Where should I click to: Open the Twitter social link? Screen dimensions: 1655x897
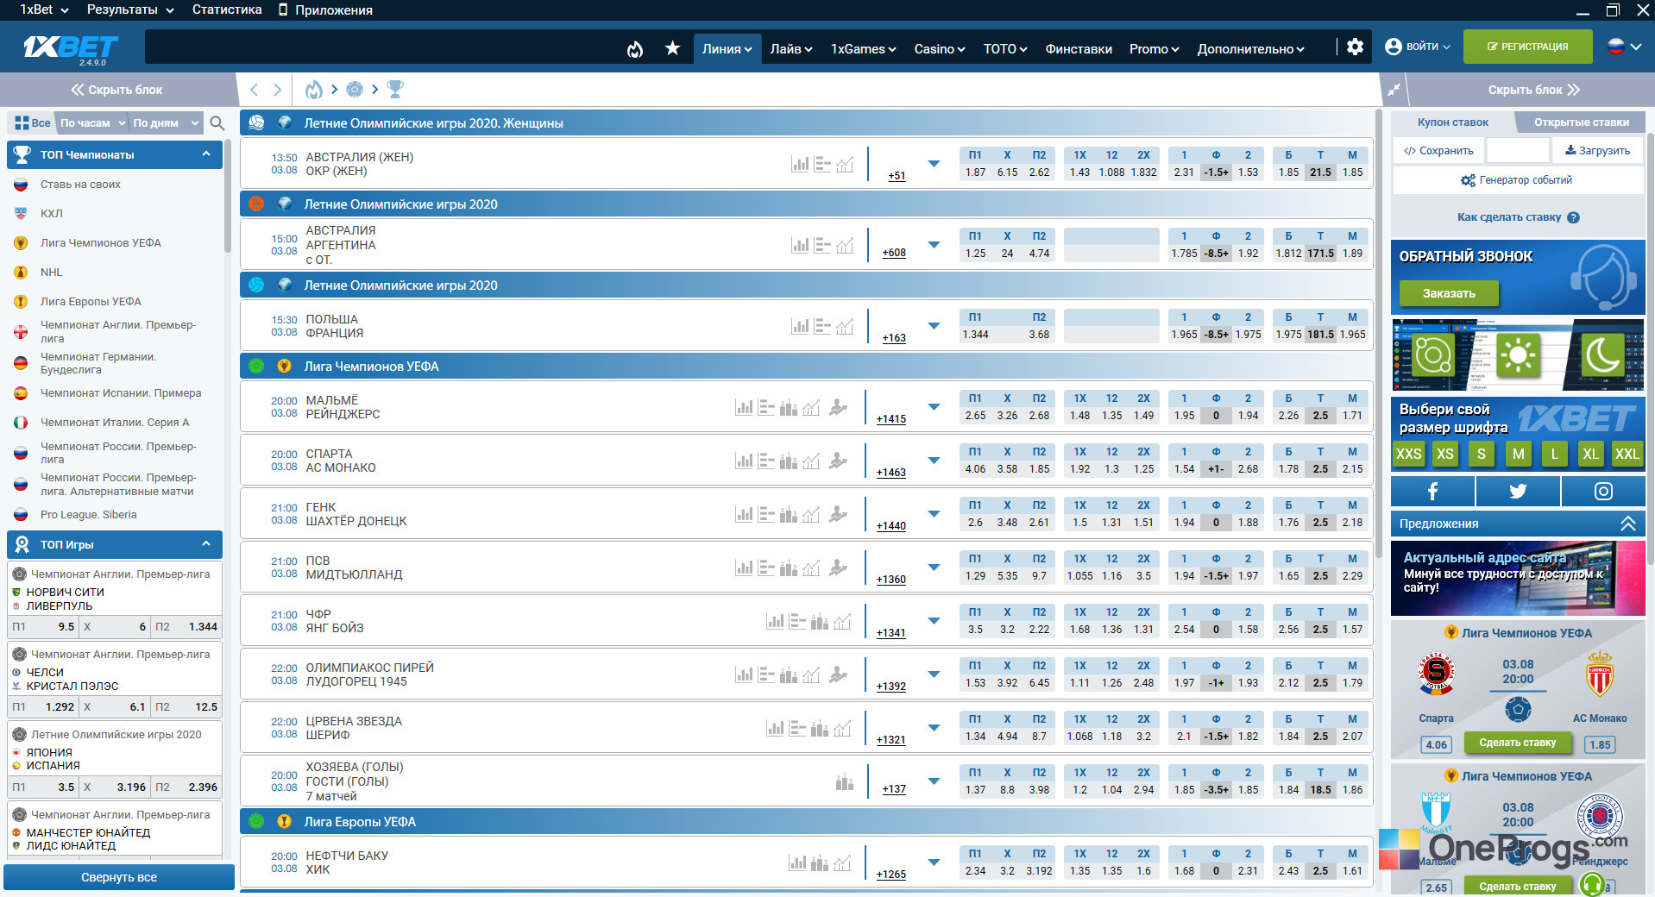tap(1518, 491)
